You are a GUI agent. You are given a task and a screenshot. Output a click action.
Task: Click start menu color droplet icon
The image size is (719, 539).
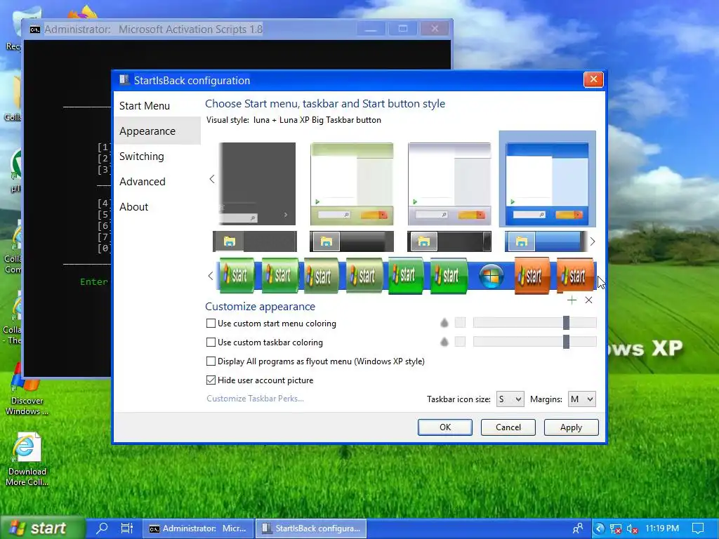tap(444, 323)
